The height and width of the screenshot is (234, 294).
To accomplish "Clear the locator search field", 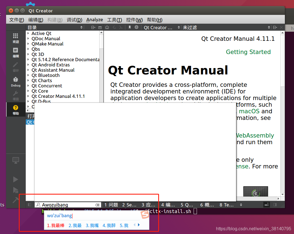I will pyautogui.click(x=98, y=205).
